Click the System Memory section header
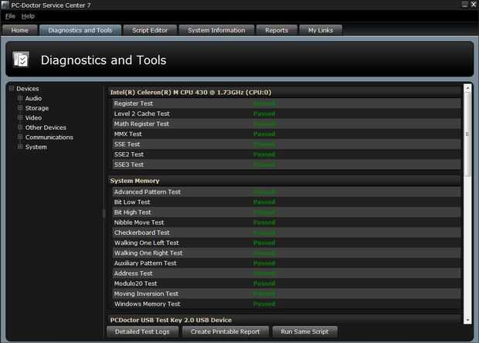Image resolution: width=479 pixels, height=343 pixels. (x=284, y=181)
